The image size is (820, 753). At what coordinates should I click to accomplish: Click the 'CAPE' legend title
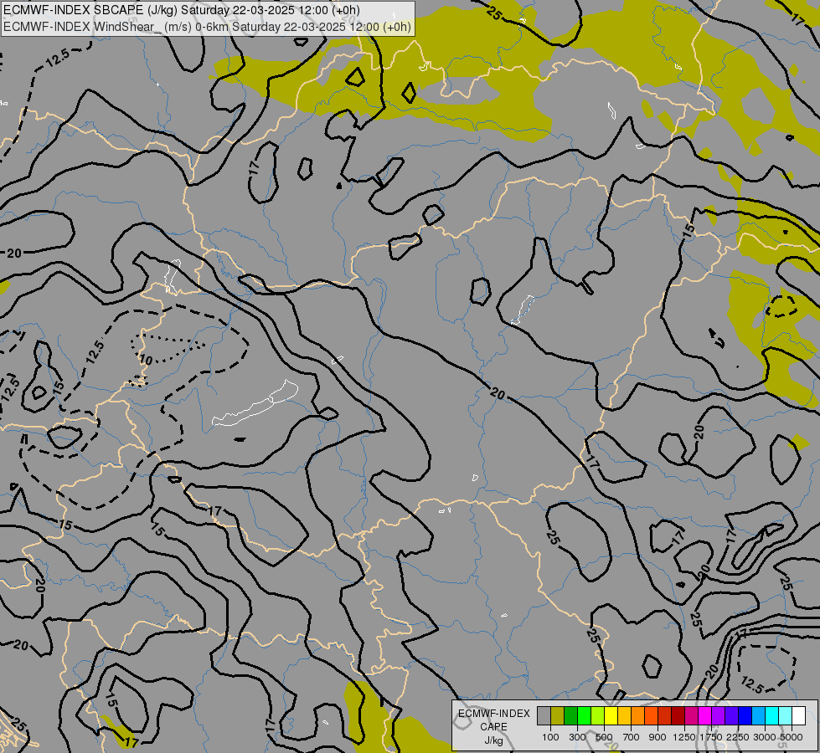(x=493, y=727)
